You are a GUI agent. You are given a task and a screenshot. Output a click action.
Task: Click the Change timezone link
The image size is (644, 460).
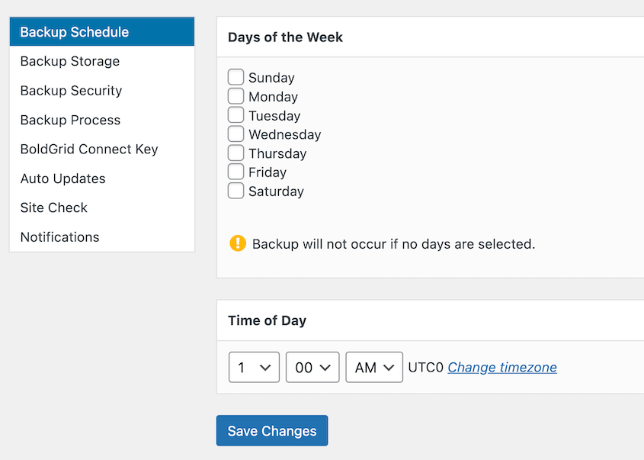(502, 367)
